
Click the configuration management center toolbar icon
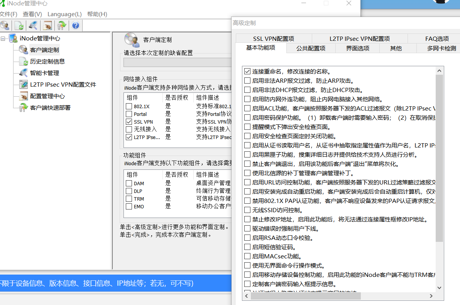click(47, 26)
